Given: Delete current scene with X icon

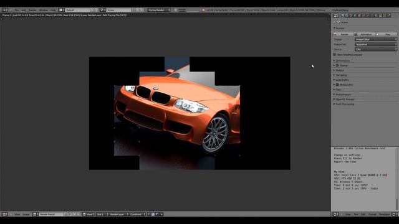Looking at the screenshot, I should click(142, 10).
